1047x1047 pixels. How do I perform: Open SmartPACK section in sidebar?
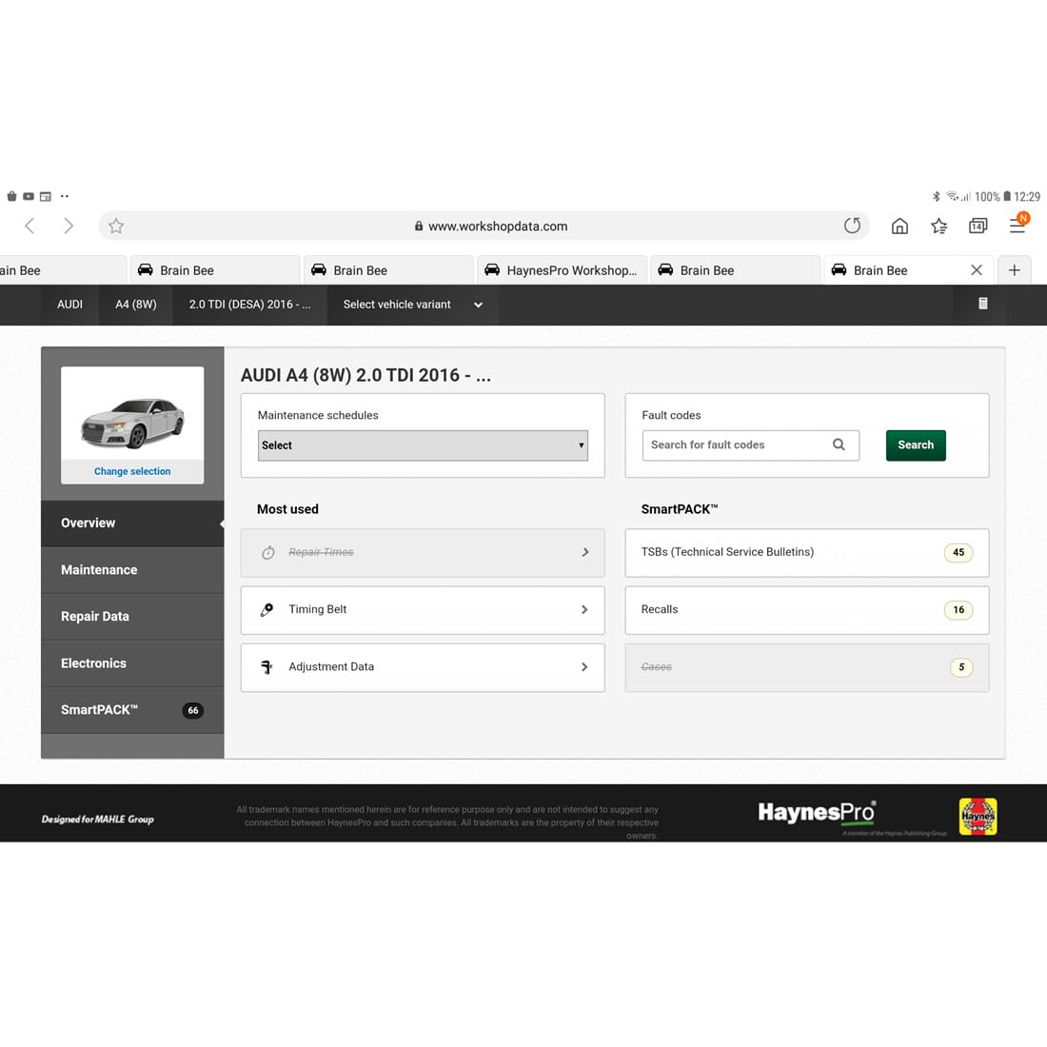point(132,710)
